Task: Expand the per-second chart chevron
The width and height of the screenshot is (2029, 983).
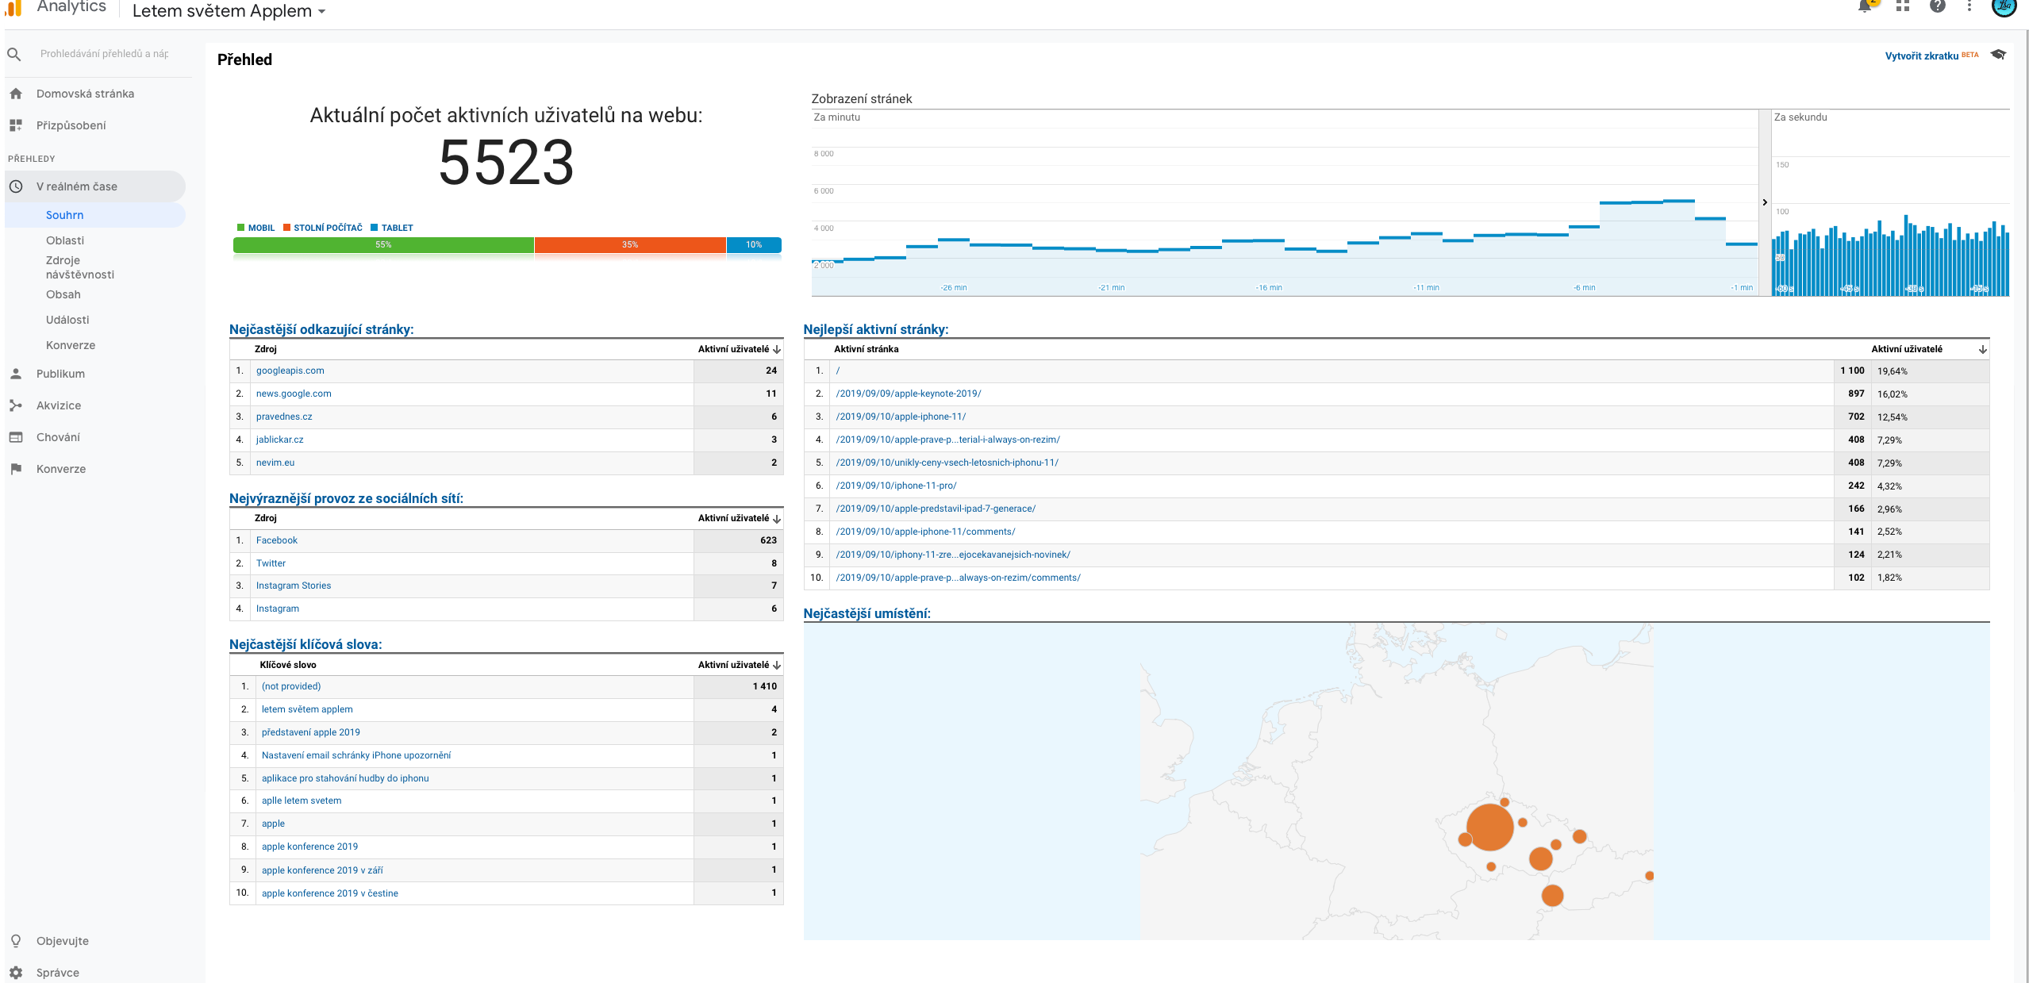Action: coord(1765,202)
